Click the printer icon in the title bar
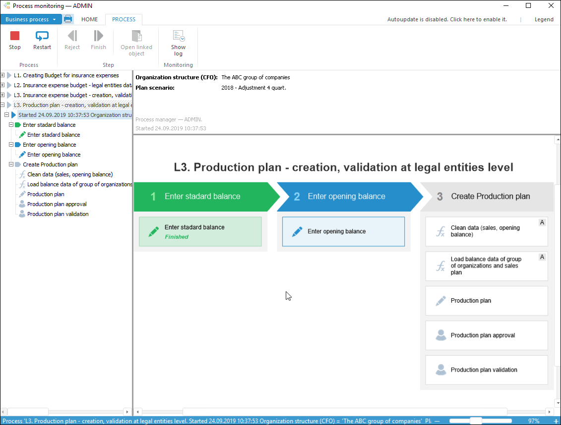 point(68,19)
